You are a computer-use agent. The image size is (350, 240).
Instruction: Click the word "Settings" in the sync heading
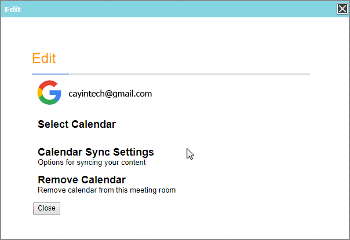[x=134, y=152]
